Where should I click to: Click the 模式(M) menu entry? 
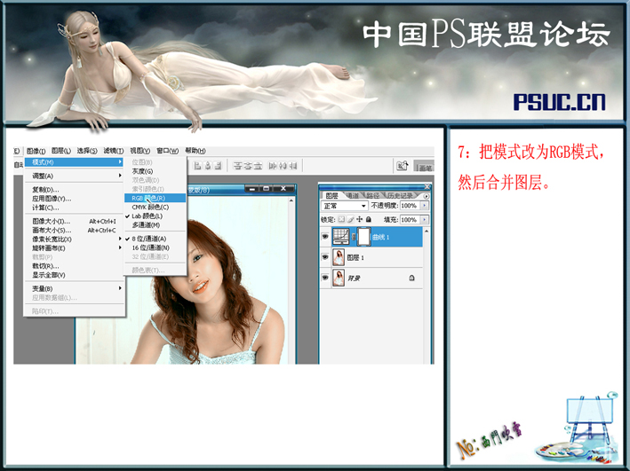tap(75, 162)
